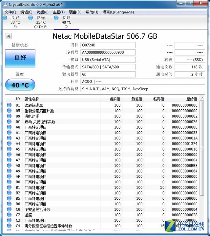Click status icon of row B1
This screenshot has height=236, width=210.
tap(9, 187)
